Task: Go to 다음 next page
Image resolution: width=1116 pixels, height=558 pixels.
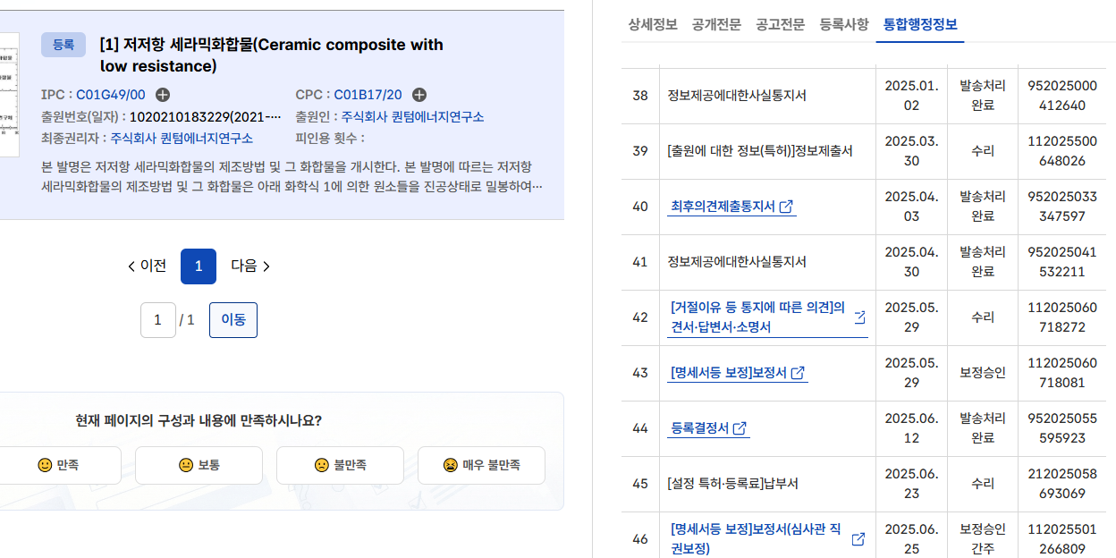Action: [250, 266]
